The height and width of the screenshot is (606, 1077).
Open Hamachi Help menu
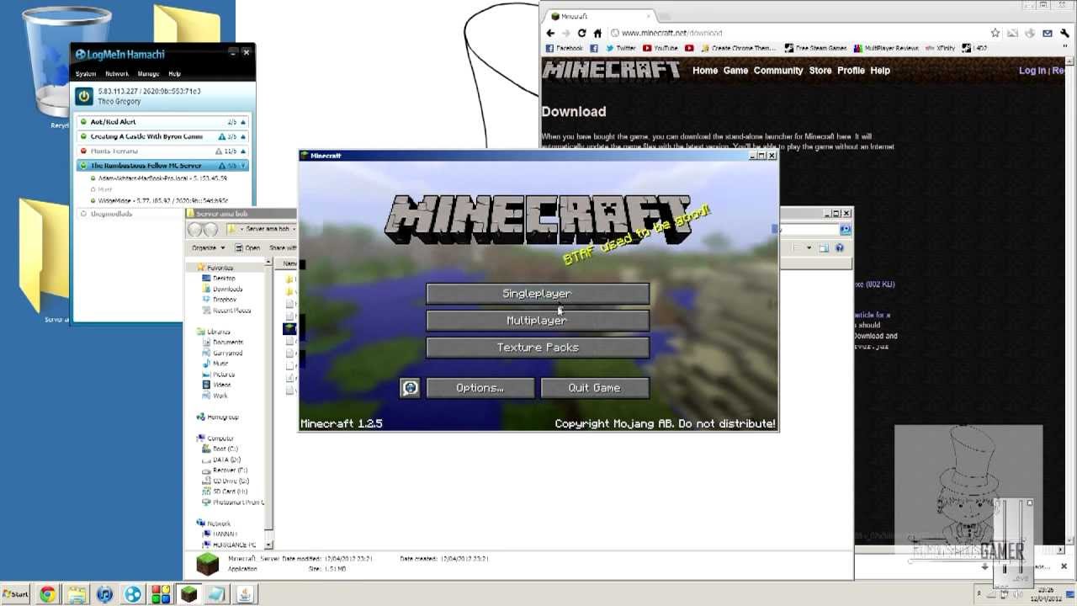[174, 74]
